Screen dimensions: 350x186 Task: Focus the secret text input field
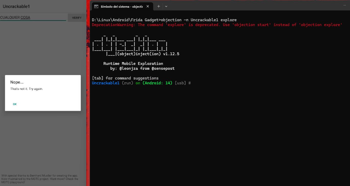pyautogui.click(x=33, y=18)
